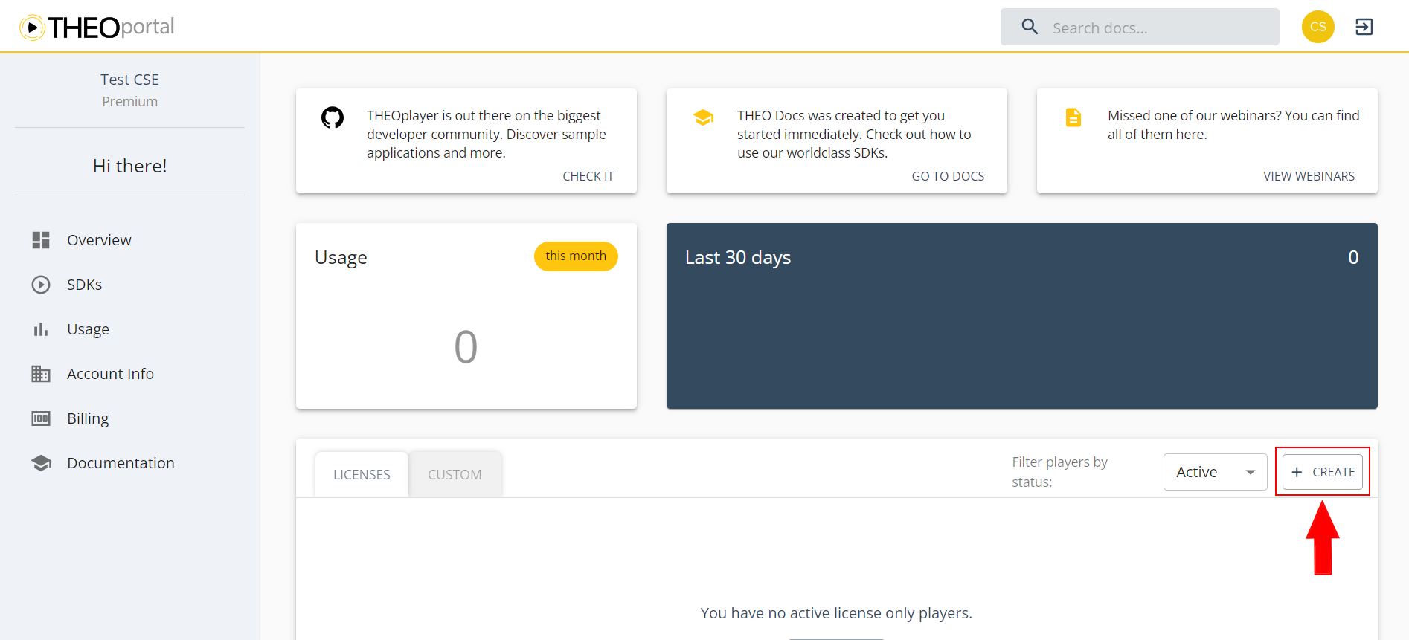
Task: Click the document icon on the webinars card
Action: pyautogui.click(x=1073, y=117)
